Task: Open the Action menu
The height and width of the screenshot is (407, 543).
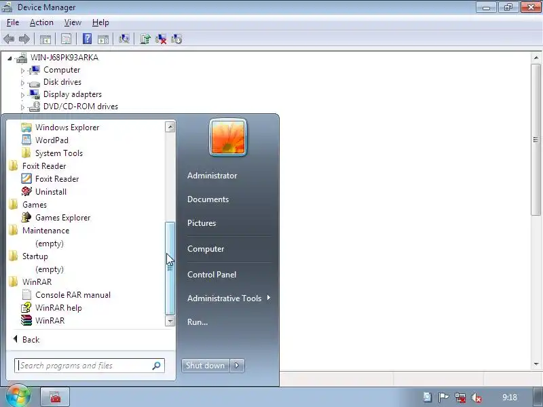Action: pyautogui.click(x=41, y=22)
